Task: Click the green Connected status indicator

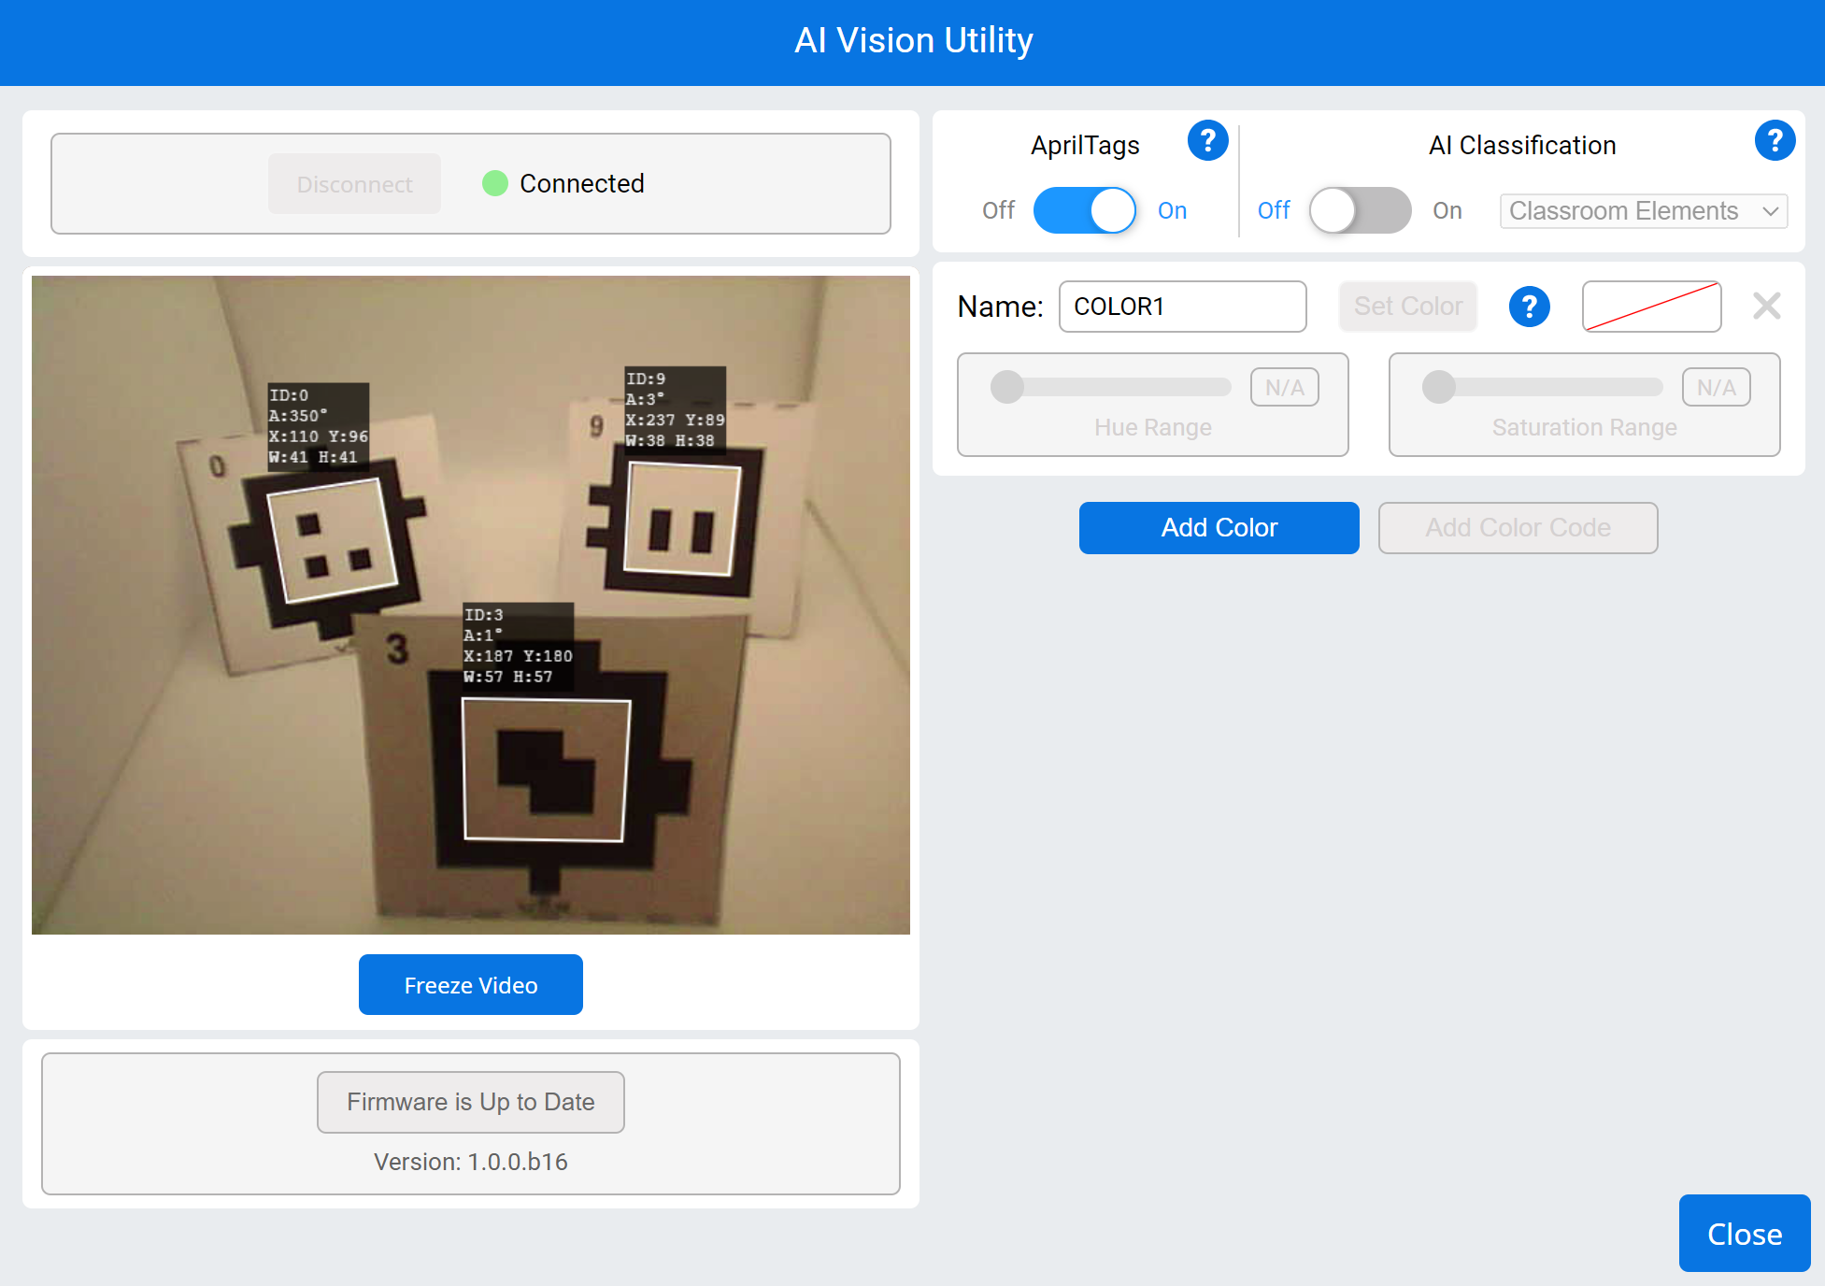Action: 494,183
